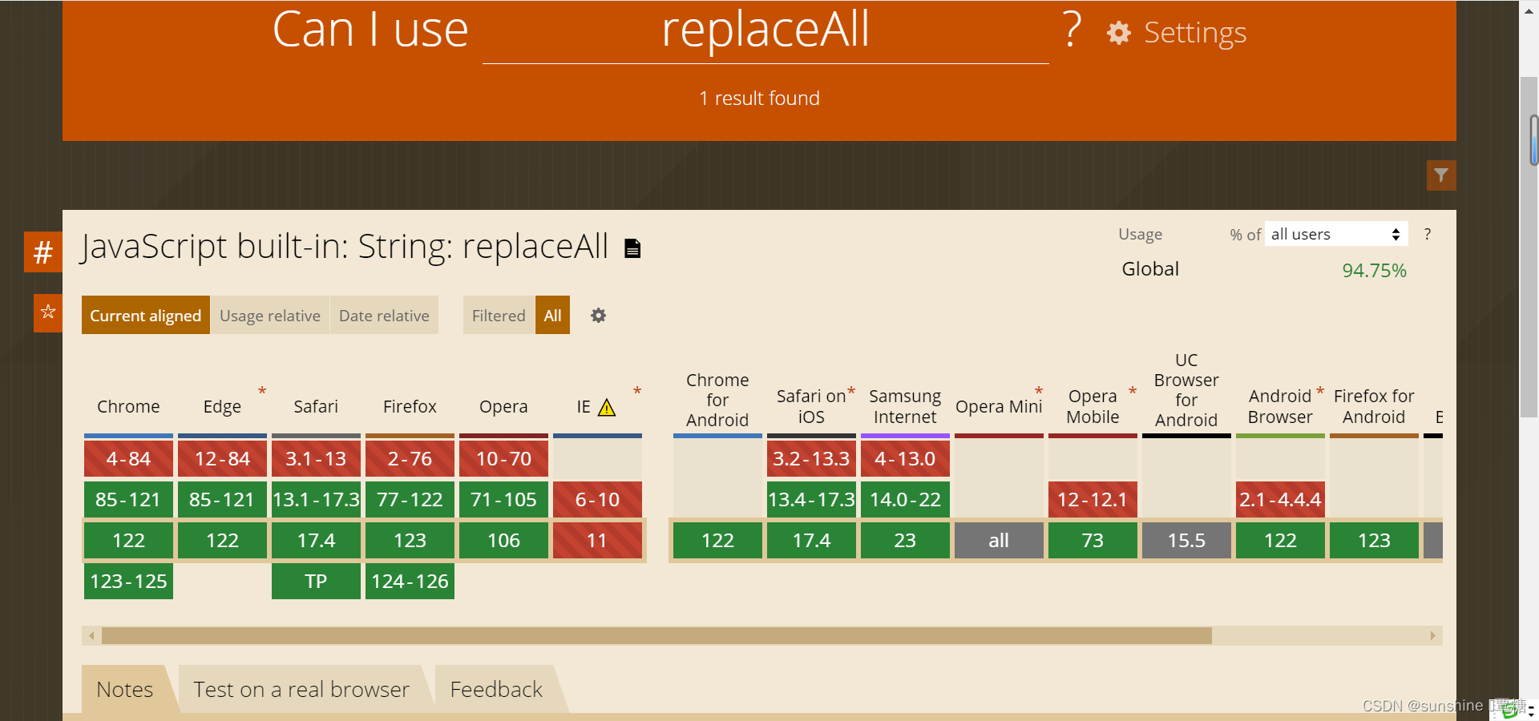The height and width of the screenshot is (721, 1539).
Task: Click Samsung Internet 23 cell
Action: [x=905, y=541]
